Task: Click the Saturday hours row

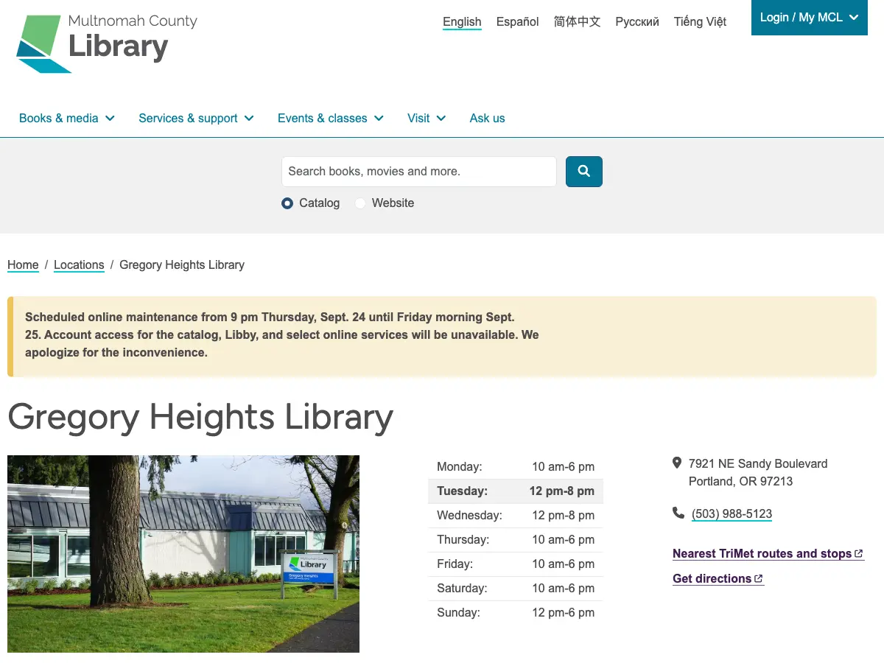Action: [516, 589]
